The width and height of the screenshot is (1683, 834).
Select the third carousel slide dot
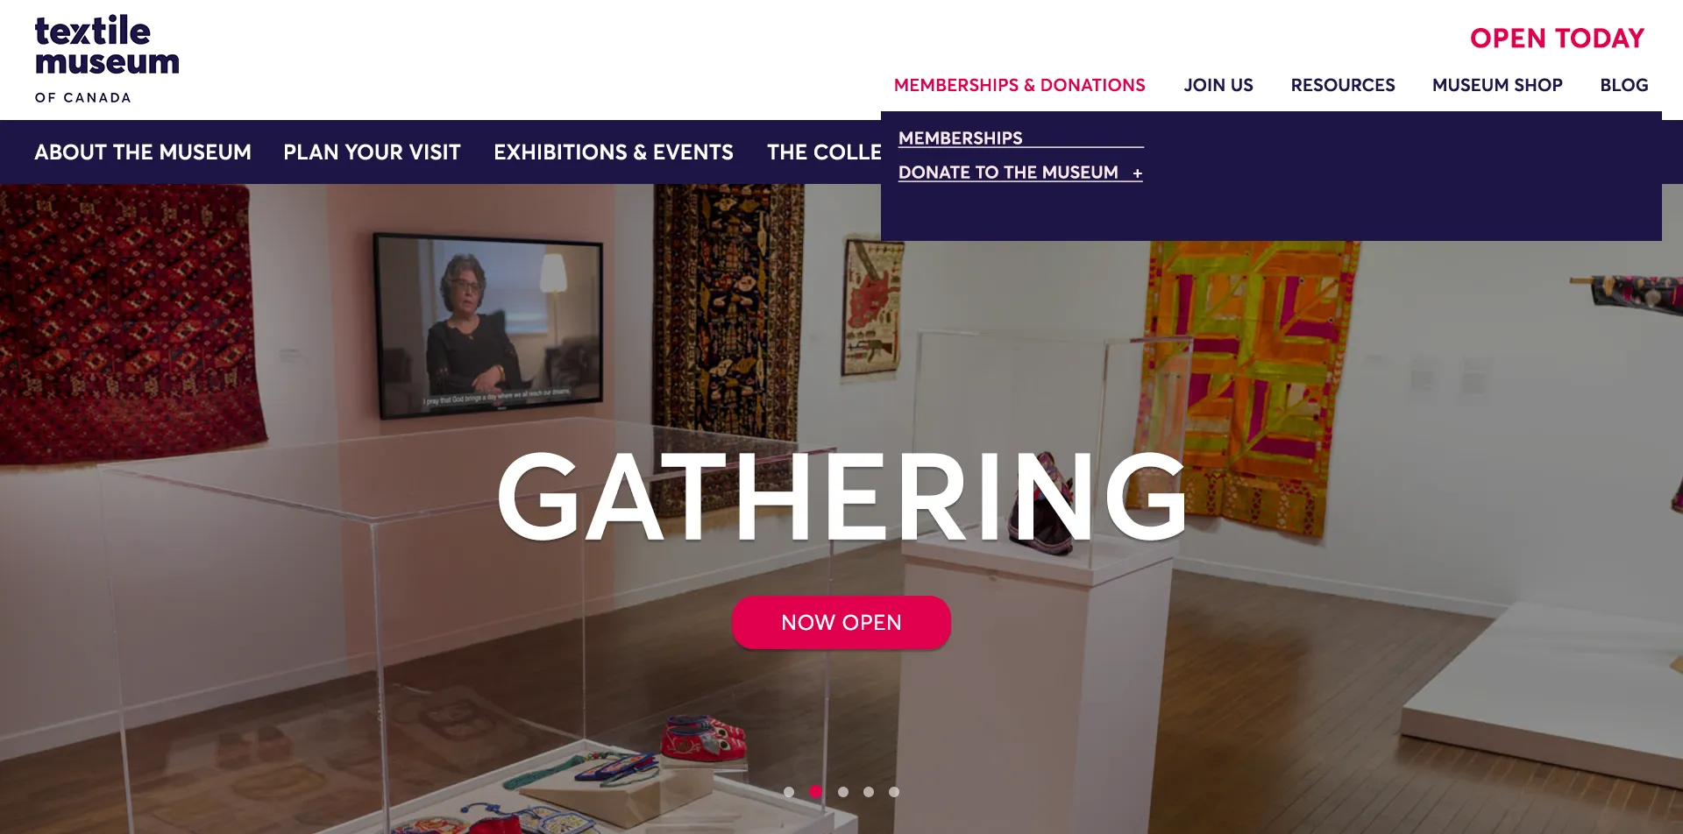coord(842,792)
